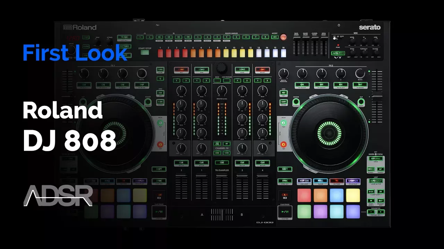Turn on FX2 effect slot 1
The width and height of the screenshot is (444, 249).
302,84
